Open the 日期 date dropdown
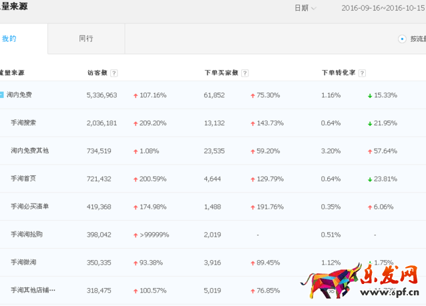Viewport: 426px width, 306px height. [305, 8]
